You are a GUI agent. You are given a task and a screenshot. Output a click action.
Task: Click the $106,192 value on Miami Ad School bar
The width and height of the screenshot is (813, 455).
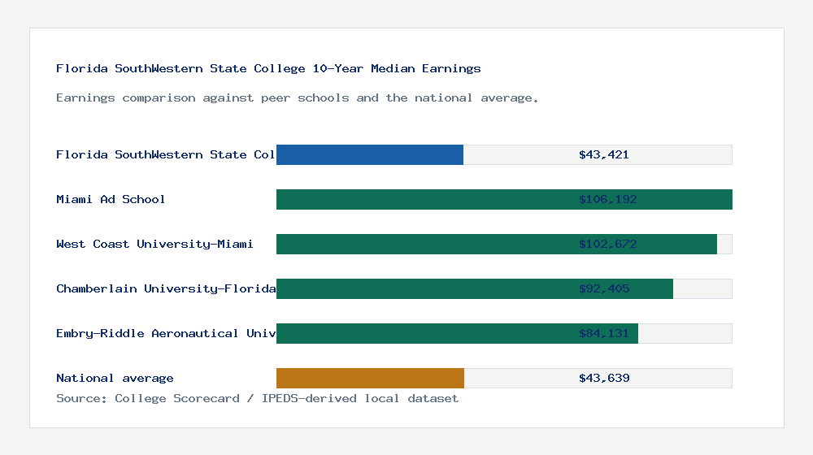click(x=607, y=199)
